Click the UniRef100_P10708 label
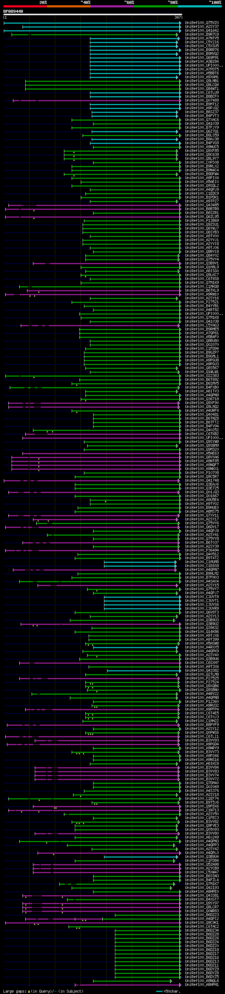Viewport: 225px width, 994px height. point(201,473)
